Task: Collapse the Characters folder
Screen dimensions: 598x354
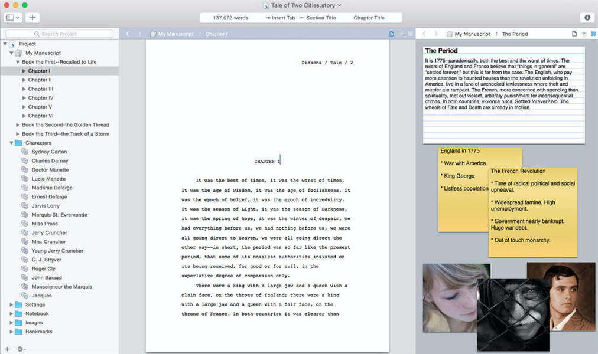Action: (11, 143)
